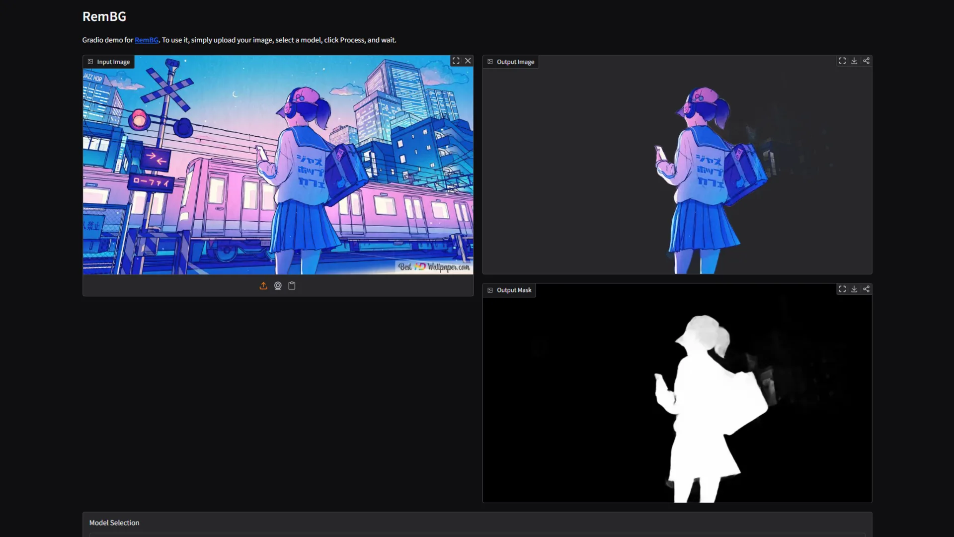Open the RemBG link in the description

(x=147, y=40)
